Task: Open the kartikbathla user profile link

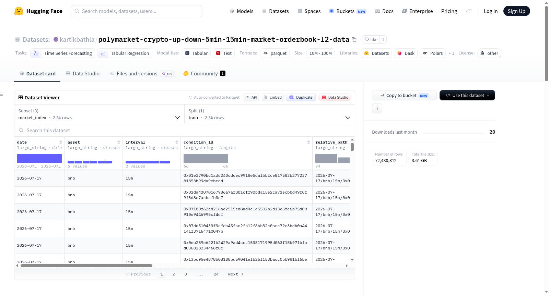Action: pyautogui.click(x=77, y=39)
